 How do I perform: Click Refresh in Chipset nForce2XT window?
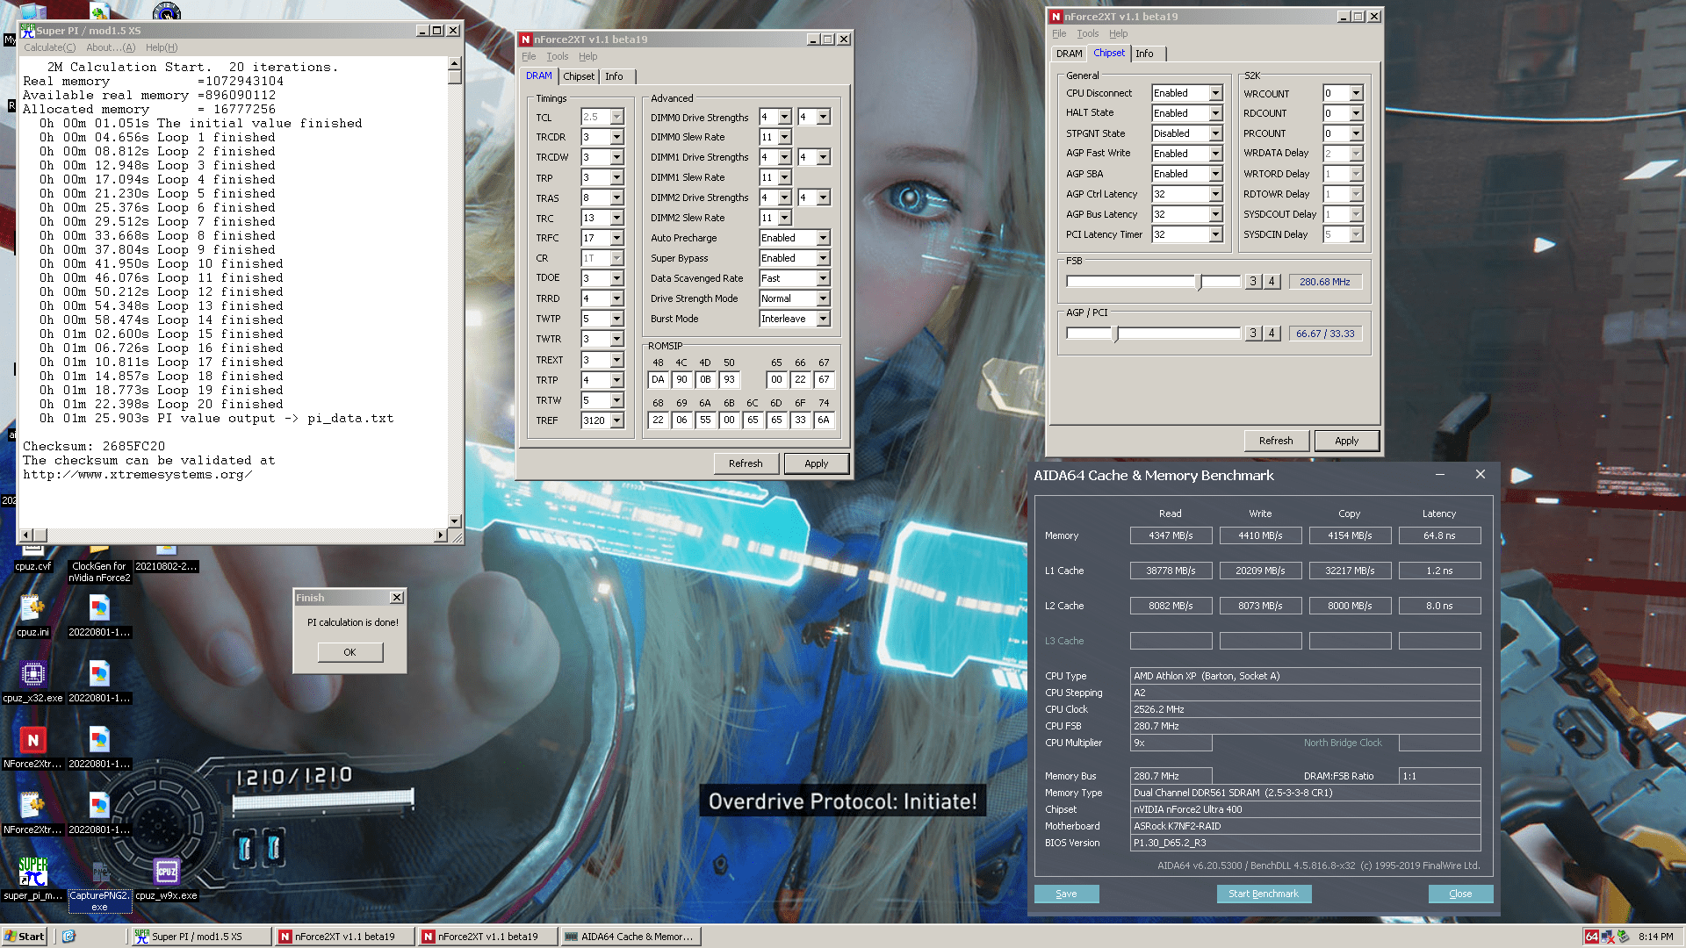pos(1276,441)
